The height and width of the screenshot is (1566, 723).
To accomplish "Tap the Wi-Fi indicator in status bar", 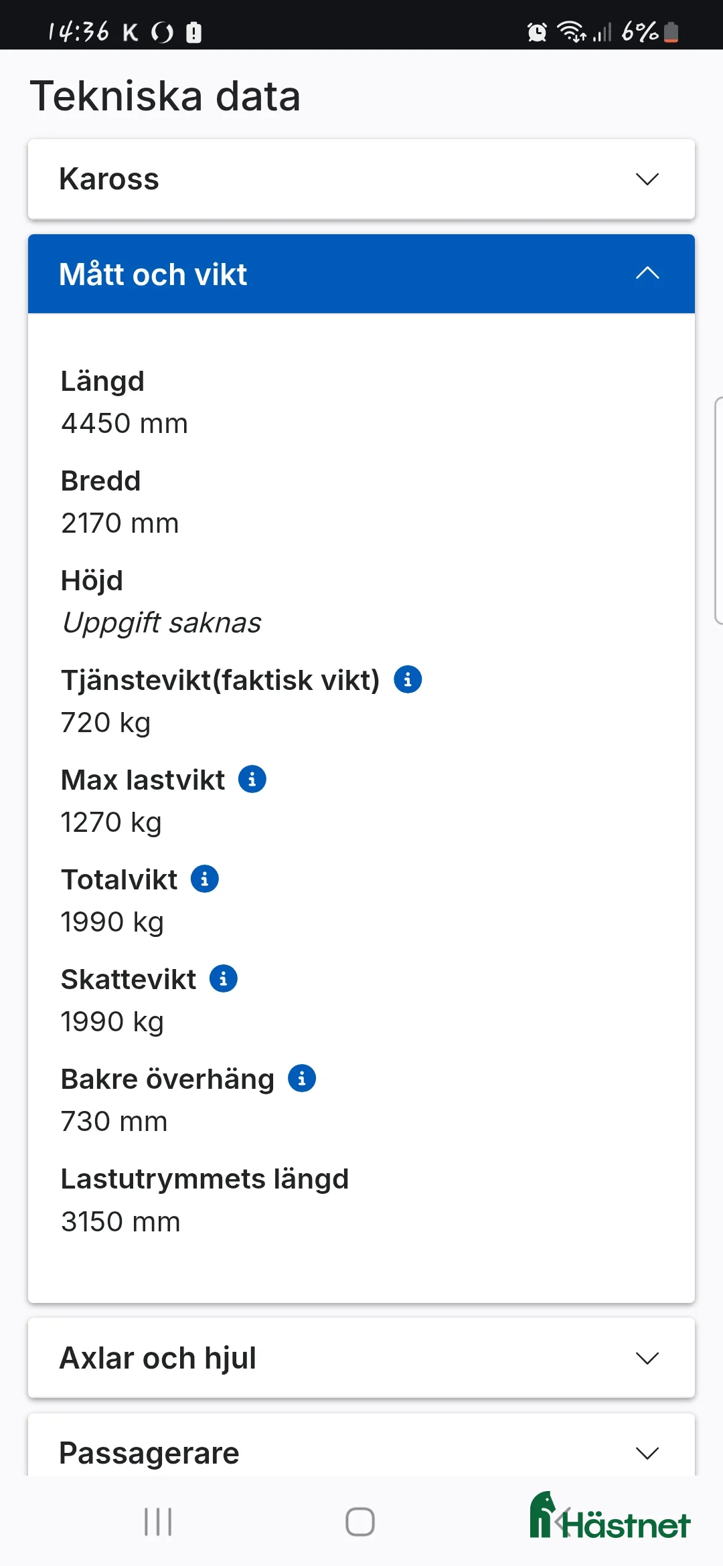I will tap(572, 31).
